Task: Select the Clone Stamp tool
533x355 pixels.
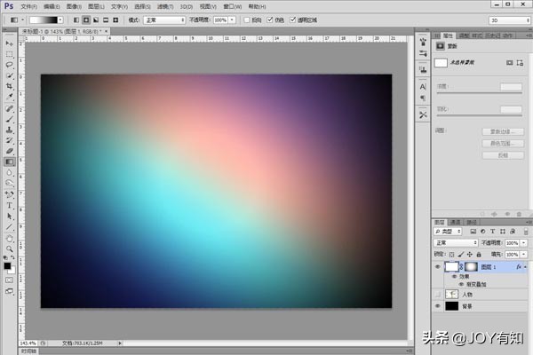Action: (9, 130)
